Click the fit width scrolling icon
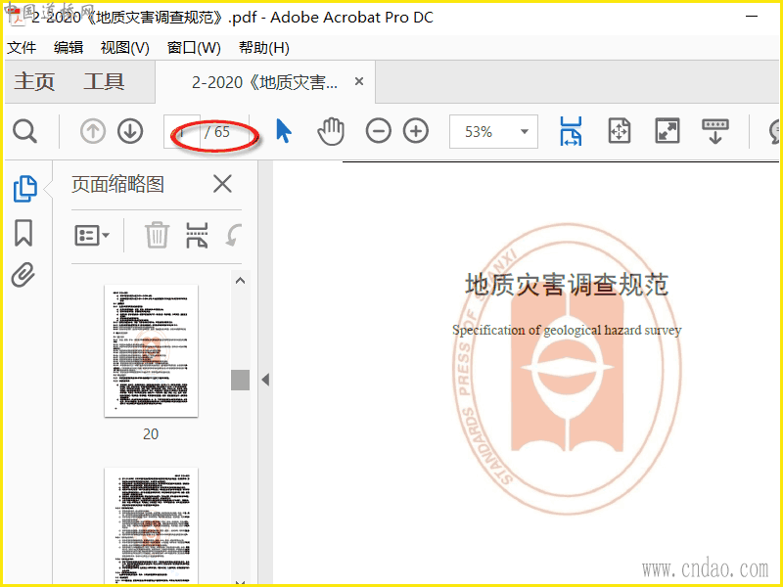The image size is (783, 587). coord(571,131)
